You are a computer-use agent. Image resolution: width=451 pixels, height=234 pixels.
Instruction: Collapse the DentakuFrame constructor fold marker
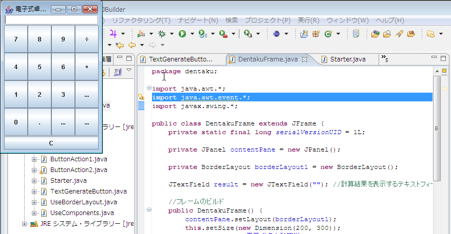click(149, 210)
